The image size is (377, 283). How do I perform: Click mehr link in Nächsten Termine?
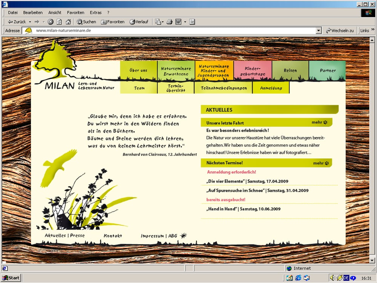(321, 163)
